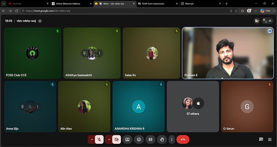The height and width of the screenshot is (147, 277).
Task: Open a new browser tab
Action: (x=227, y=4)
